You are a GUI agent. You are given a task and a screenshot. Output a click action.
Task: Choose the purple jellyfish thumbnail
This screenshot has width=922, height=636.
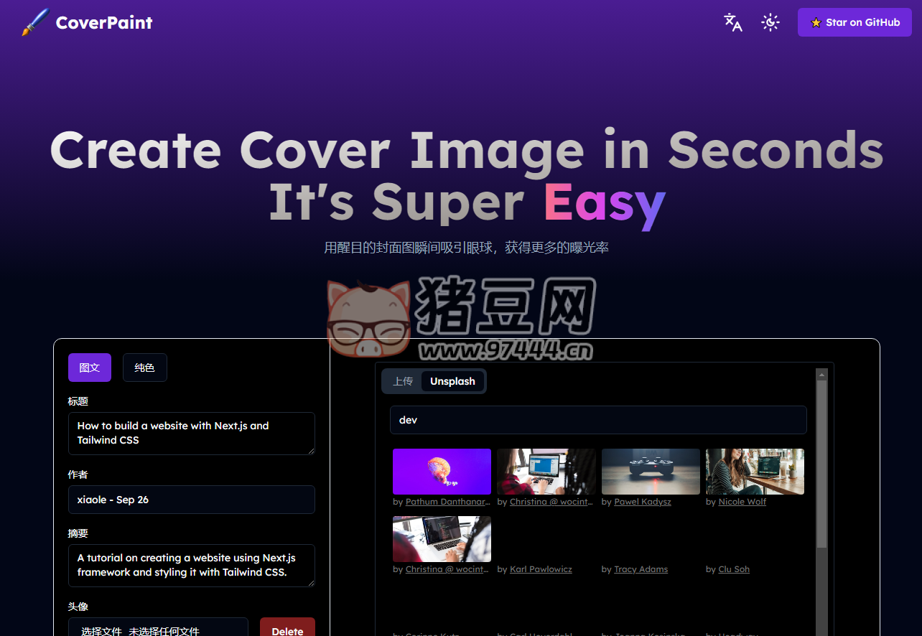click(442, 472)
